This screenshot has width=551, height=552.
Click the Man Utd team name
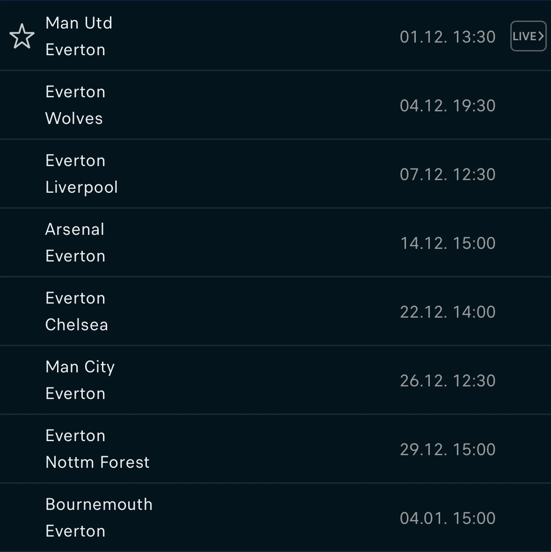pos(79,23)
